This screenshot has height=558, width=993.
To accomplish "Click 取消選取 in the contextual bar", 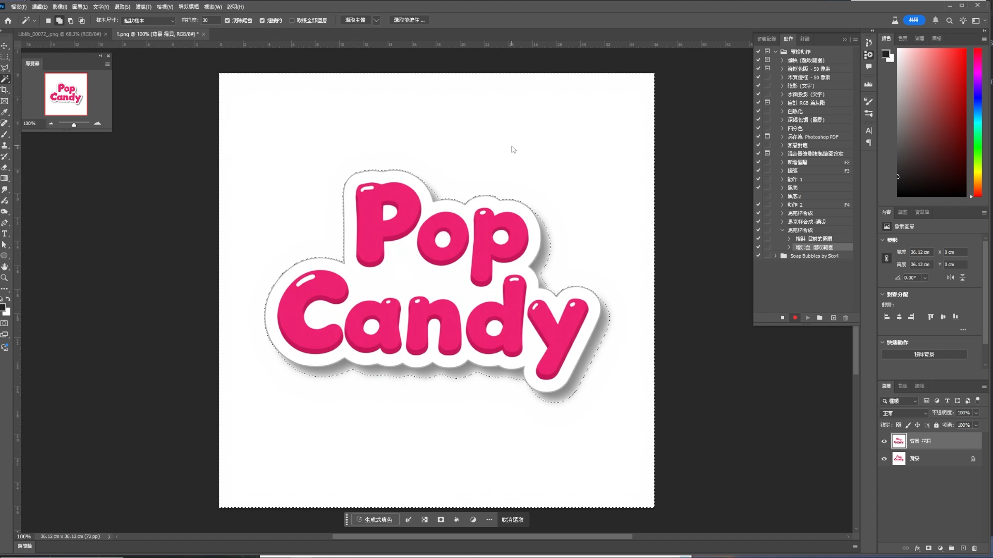I will pyautogui.click(x=513, y=520).
